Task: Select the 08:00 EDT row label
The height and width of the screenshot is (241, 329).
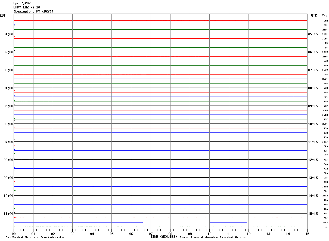Action: click(8, 160)
